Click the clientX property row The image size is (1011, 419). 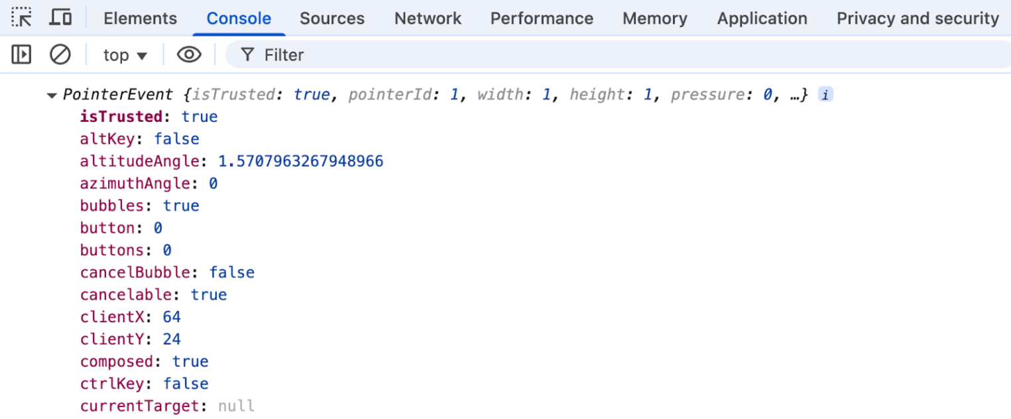[x=131, y=317]
